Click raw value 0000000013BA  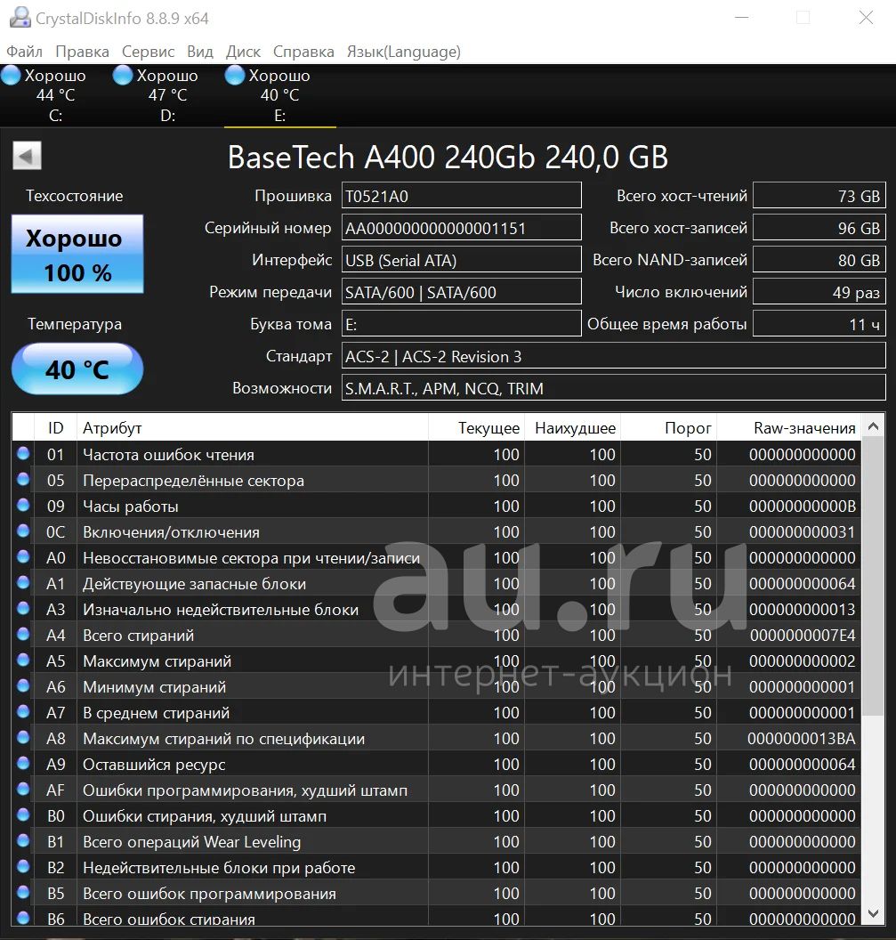802,739
